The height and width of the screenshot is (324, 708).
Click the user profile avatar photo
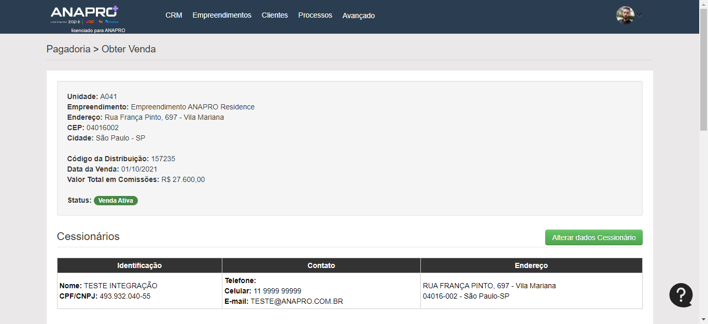(625, 15)
